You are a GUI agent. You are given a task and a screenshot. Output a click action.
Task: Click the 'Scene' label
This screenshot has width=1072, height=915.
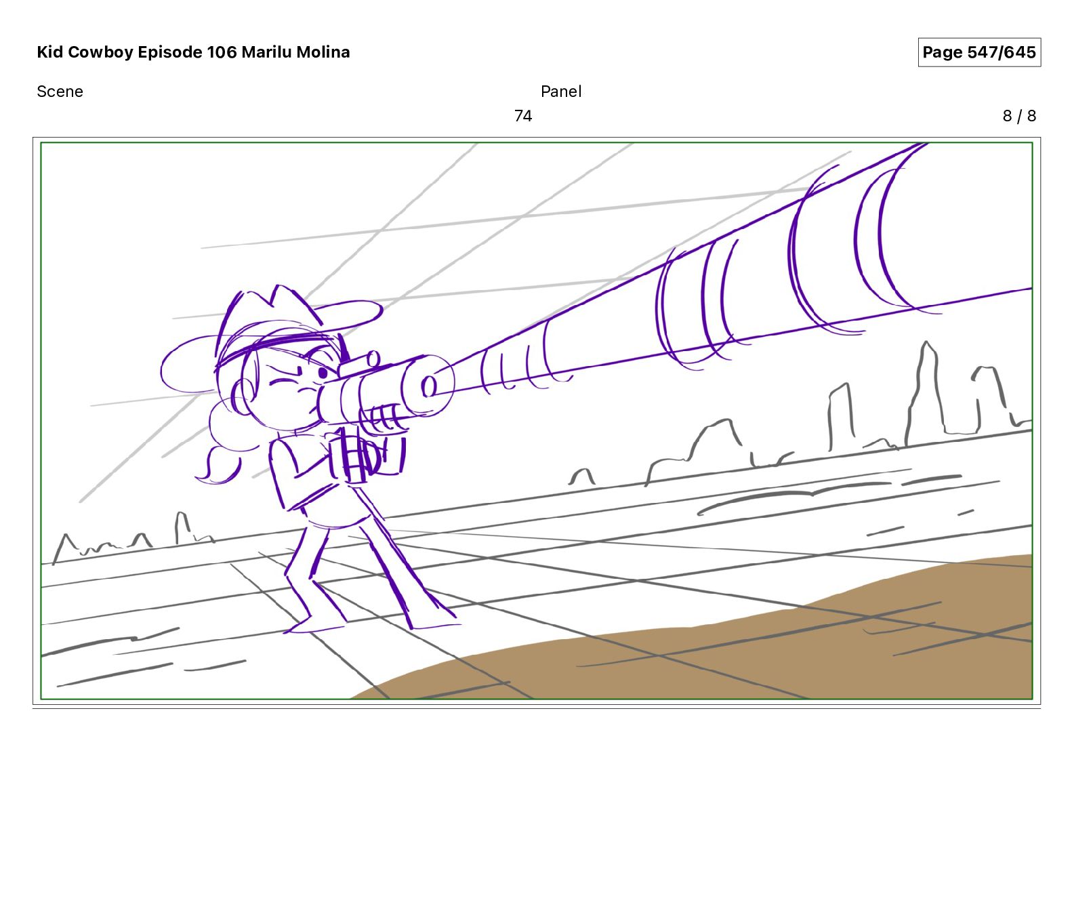click(x=60, y=91)
